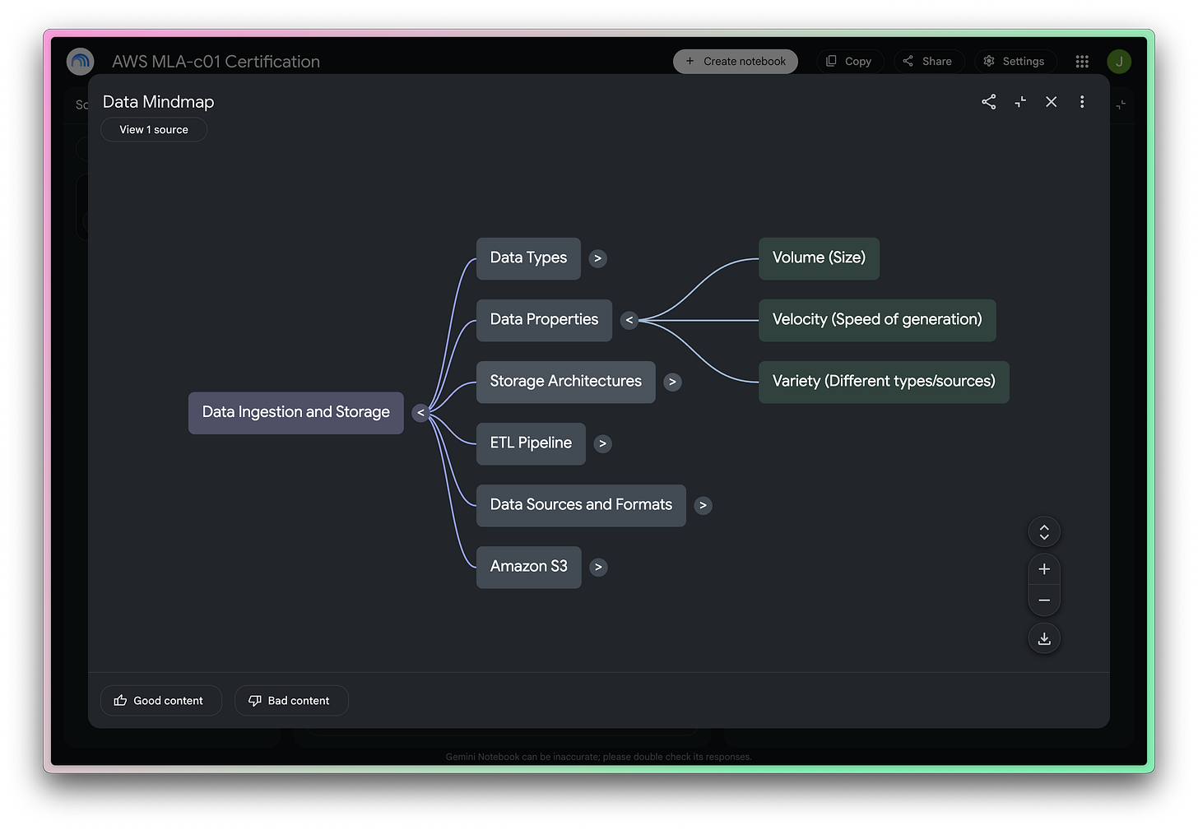This screenshot has width=1198, height=830.
Task: Open notebook Settings
Action: tap(1015, 62)
